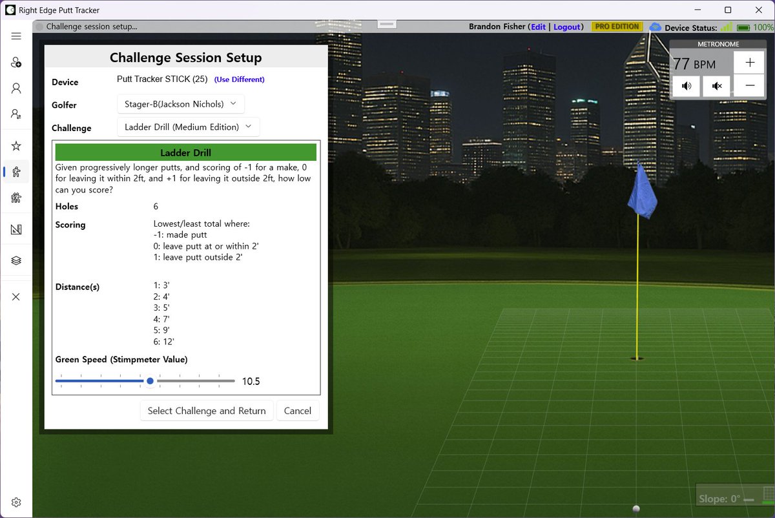Open the golfer profile icon in sidebar
The height and width of the screenshot is (518, 775).
(x=16, y=88)
